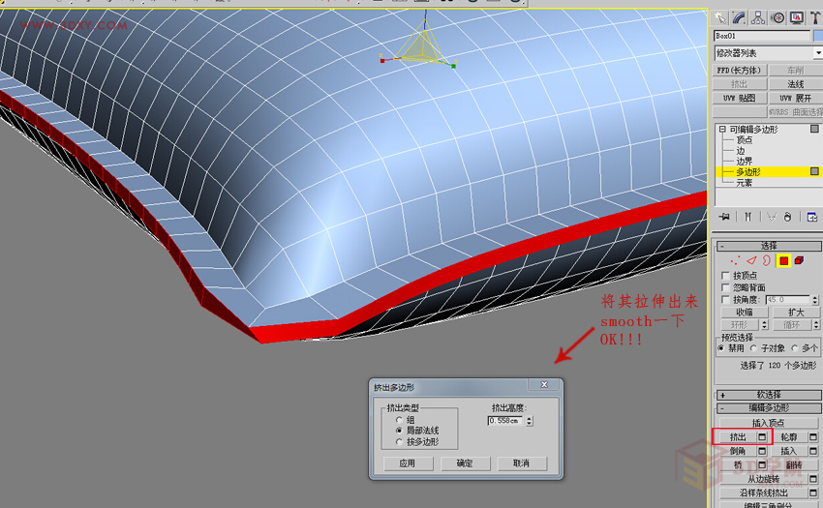Select 多边形 sub-object in stack
Screen dimensions: 823x508
[x=747, y=171]
